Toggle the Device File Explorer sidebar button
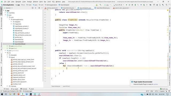Viewport: 171px width, 96px height. click(x=170, y=80)
